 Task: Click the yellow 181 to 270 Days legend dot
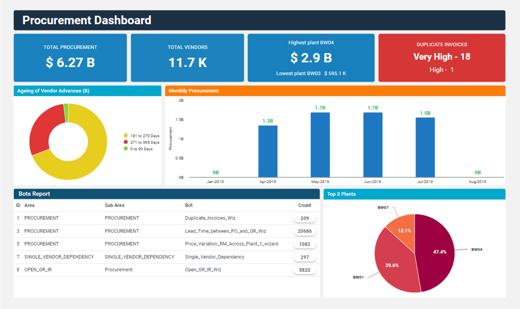126,135
